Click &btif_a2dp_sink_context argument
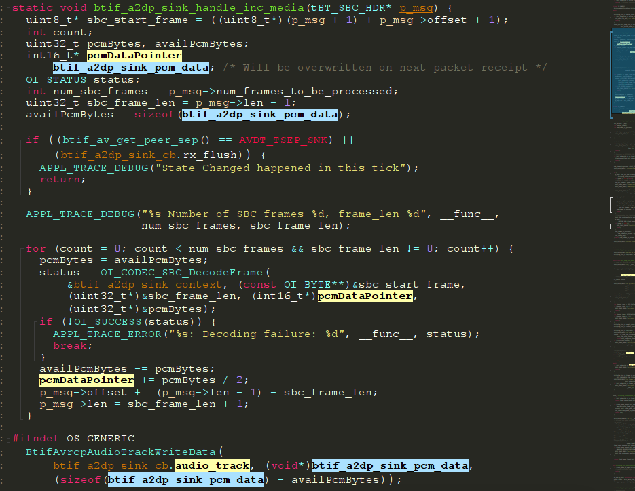 click(144, 284)
